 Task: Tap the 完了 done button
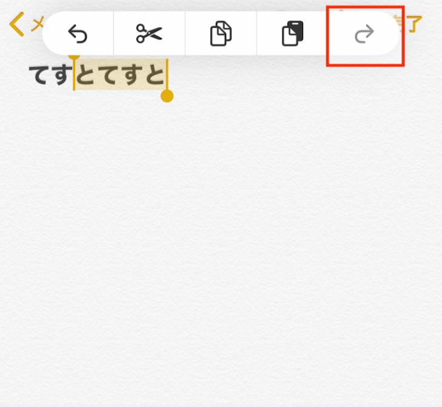(412, 24)
